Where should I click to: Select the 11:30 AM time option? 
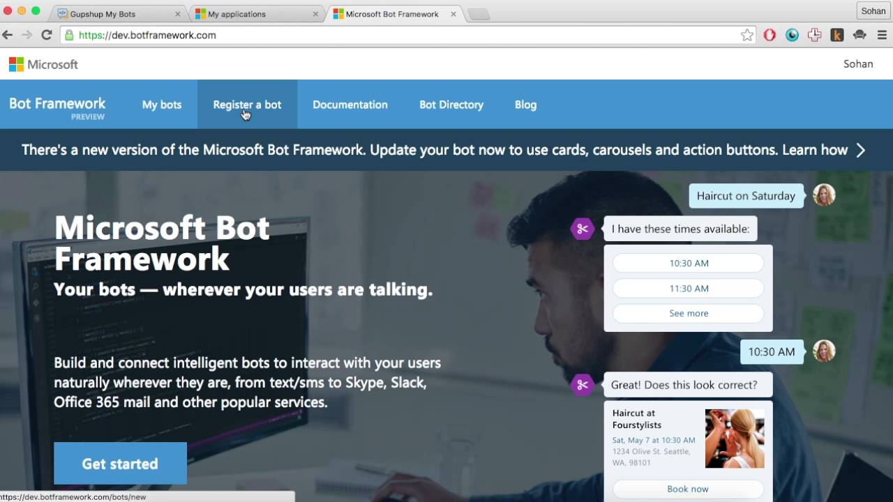[689, 289]
